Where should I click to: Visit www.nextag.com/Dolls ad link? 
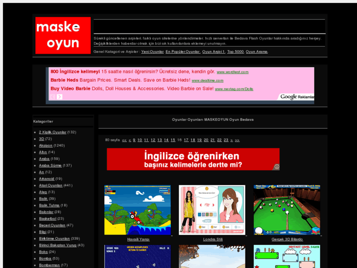pos(234,89)
